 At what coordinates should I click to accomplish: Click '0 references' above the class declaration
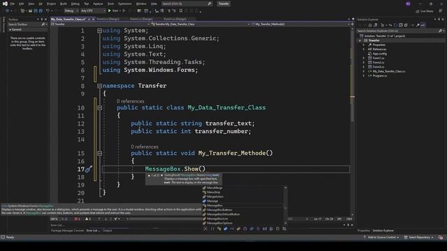tap(131, 101)
